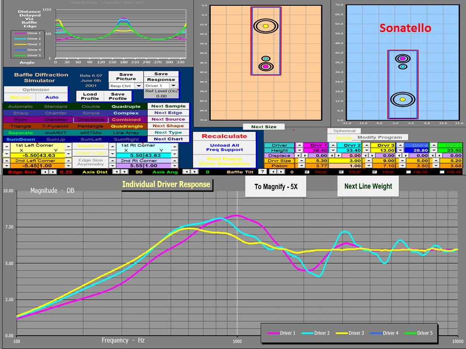Click Next Sample button
The width and height of the screenshot is (466, 349).
[168, 106]
